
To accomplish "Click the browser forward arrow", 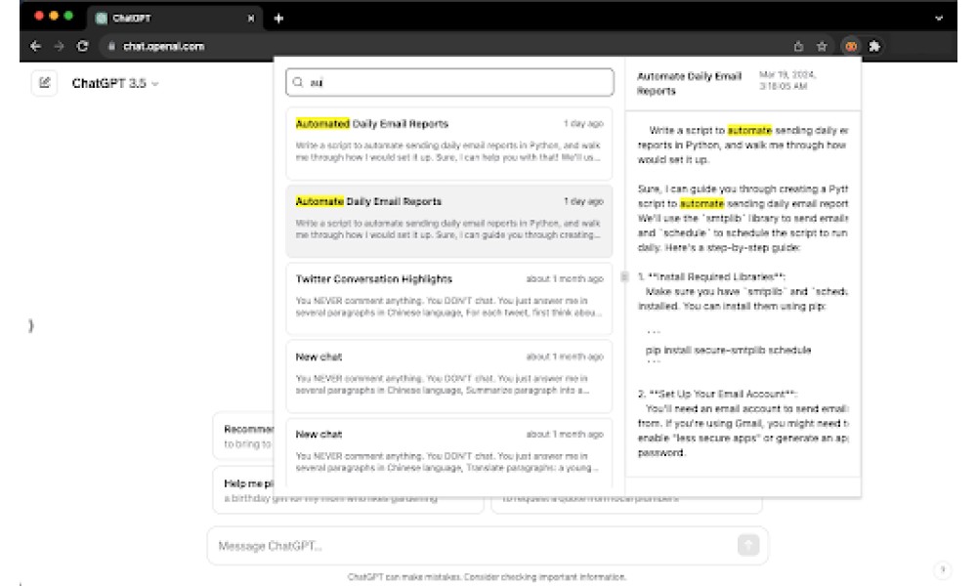I will (59, 46).
